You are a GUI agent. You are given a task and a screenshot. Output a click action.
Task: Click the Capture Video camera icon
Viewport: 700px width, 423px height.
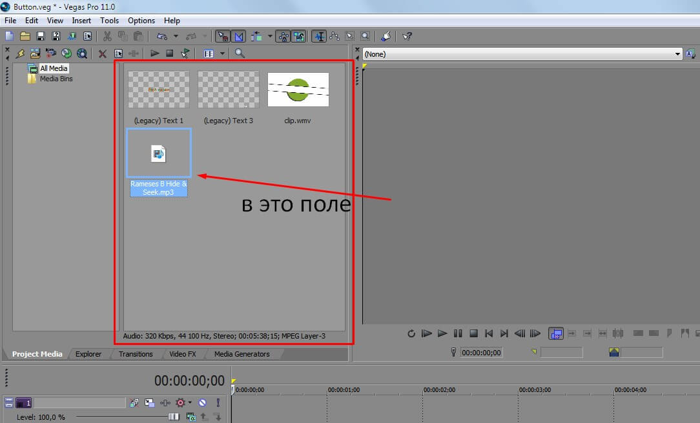pyautogui.click(x=51, y=54)
